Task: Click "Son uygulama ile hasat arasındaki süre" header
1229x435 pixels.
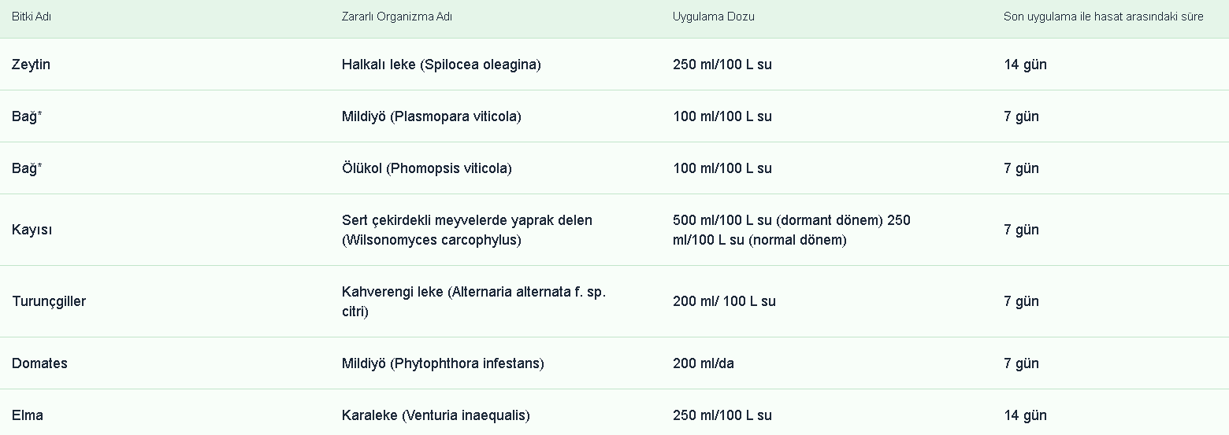Action: point(1103,17)
